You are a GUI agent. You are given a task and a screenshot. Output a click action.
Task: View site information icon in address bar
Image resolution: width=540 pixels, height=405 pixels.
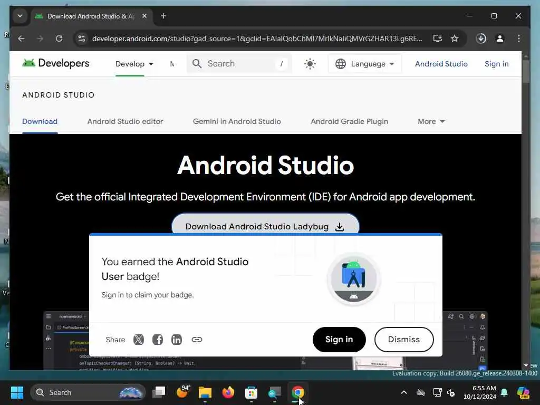point(82,38)
